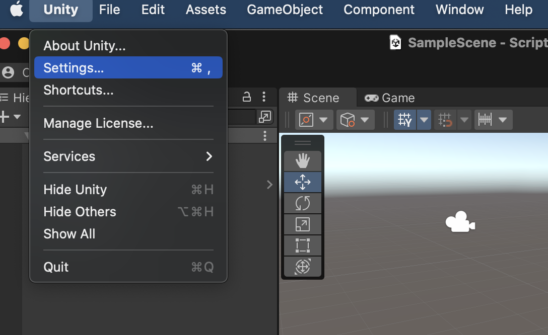The width and height of the screenshot is (548, 335).
Task: Select the Rect tool
Action: pyautogui.click(x=303, y=245)
